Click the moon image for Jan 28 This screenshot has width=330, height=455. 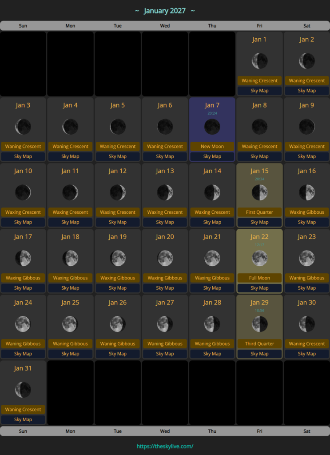click(212, 324)
